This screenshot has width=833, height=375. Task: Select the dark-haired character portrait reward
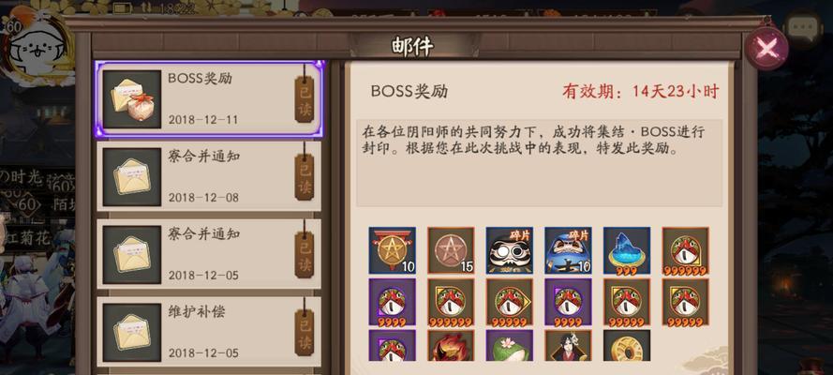pos(568,346)
